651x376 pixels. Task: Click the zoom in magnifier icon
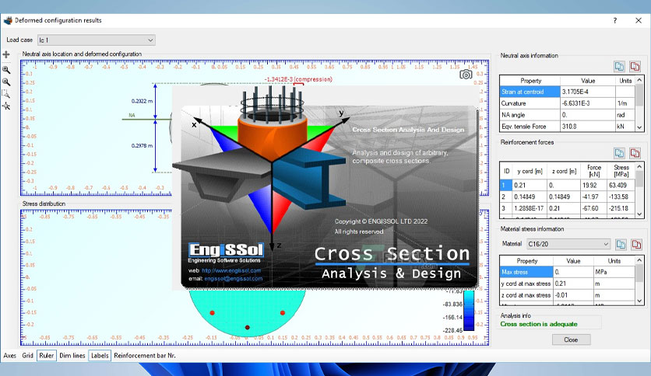tap(6, 70)
